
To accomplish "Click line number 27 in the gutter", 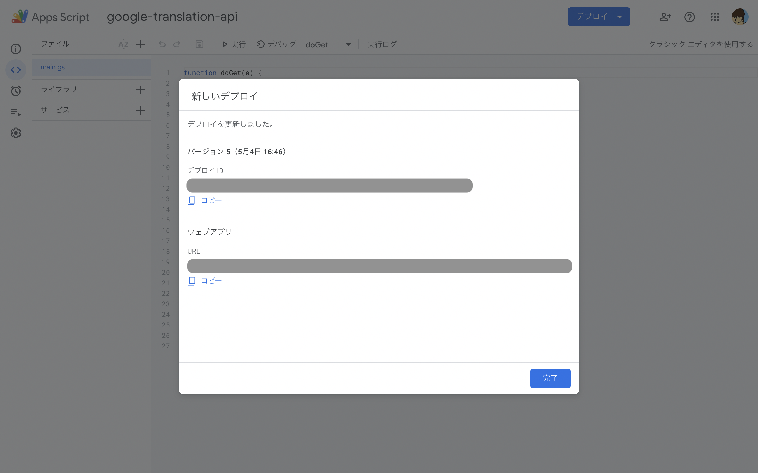I will [x=166, y=346].
